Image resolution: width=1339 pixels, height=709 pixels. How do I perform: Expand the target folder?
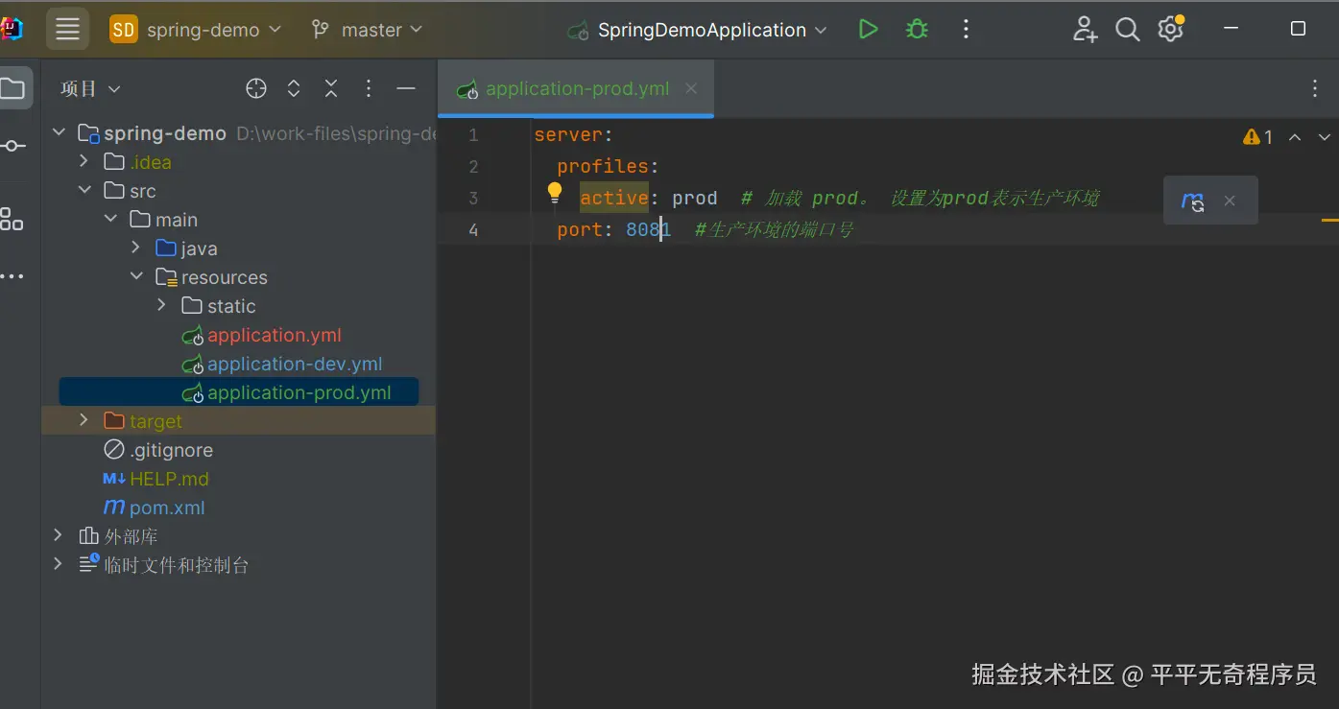pyautogui.click(x=84, y=420)
